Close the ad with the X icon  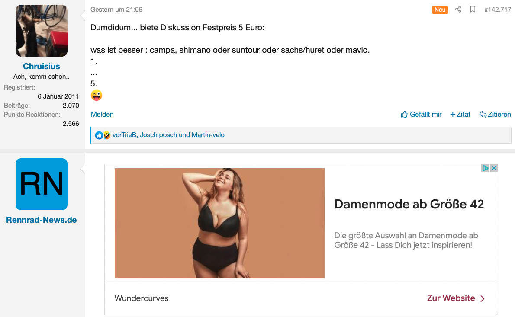494,168
